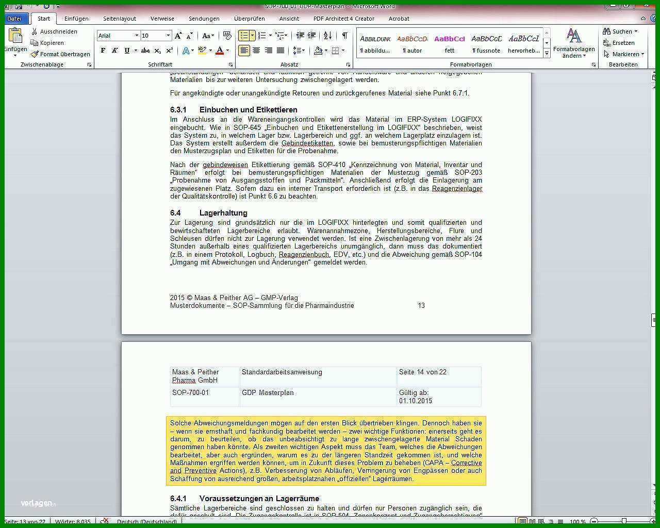Toggle right text alignment
Screen dimensions: 660x528
(x=268, y=51)
